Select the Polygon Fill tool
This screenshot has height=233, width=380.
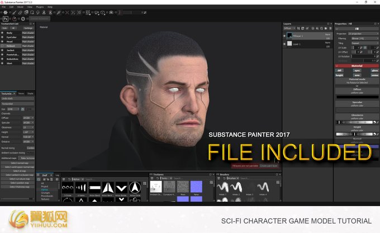[x=32, y=12]
